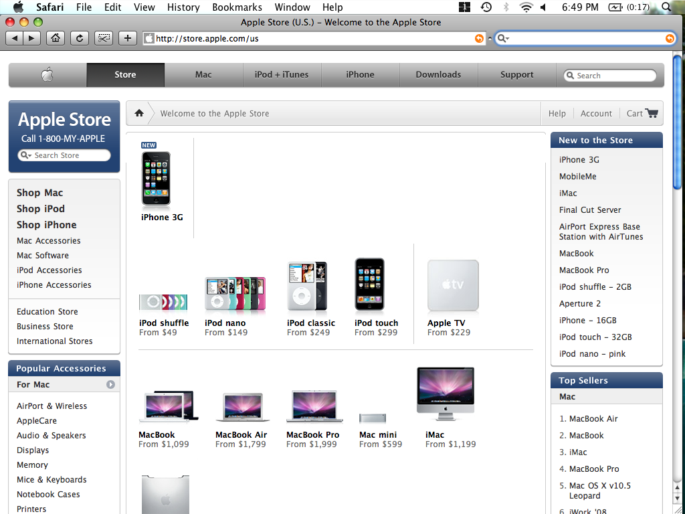Click the Shop iPod link

click(x=41, y=209)
